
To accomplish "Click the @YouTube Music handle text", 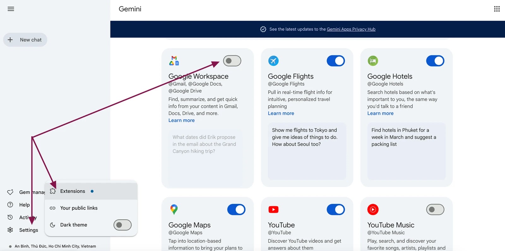I will click(386, 232).
